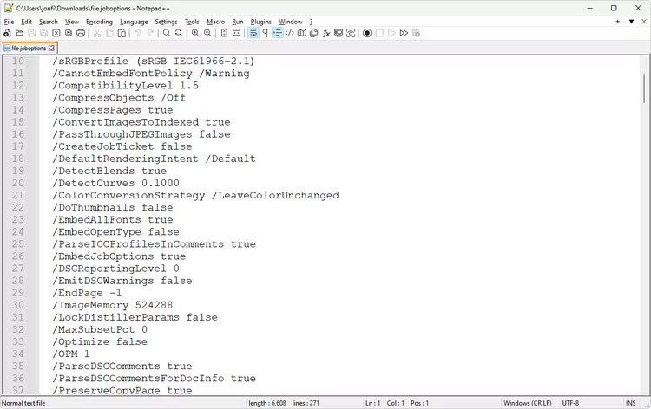The image size is (651, 409).
Task: Click the Copy toolbar icon
Action: 109,33
